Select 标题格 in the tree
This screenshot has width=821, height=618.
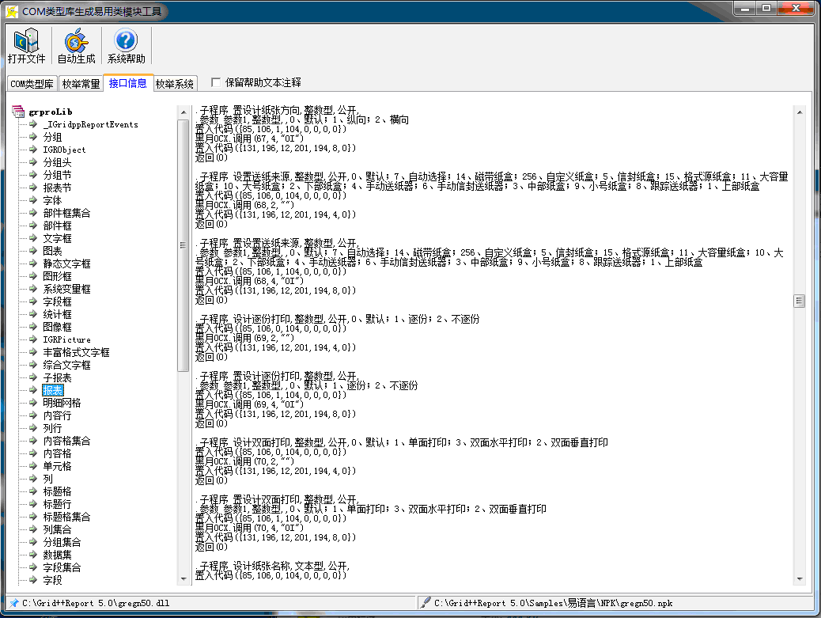point(57,491)
